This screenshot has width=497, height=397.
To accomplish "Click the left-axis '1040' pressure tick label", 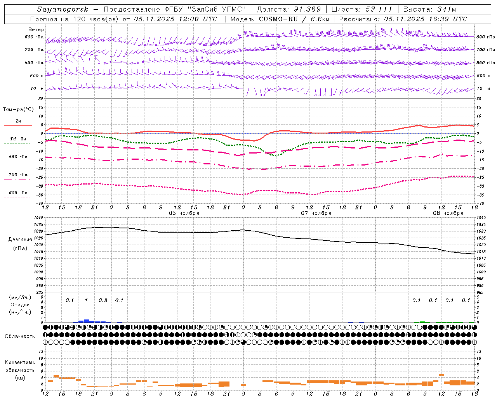I will coord(39,218).
